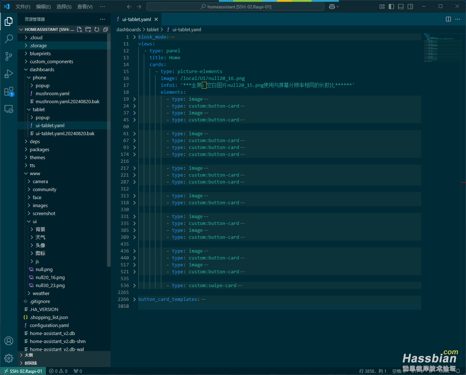
Task: Toggle secondary side bar visibility
Action: tap(410, 7)
